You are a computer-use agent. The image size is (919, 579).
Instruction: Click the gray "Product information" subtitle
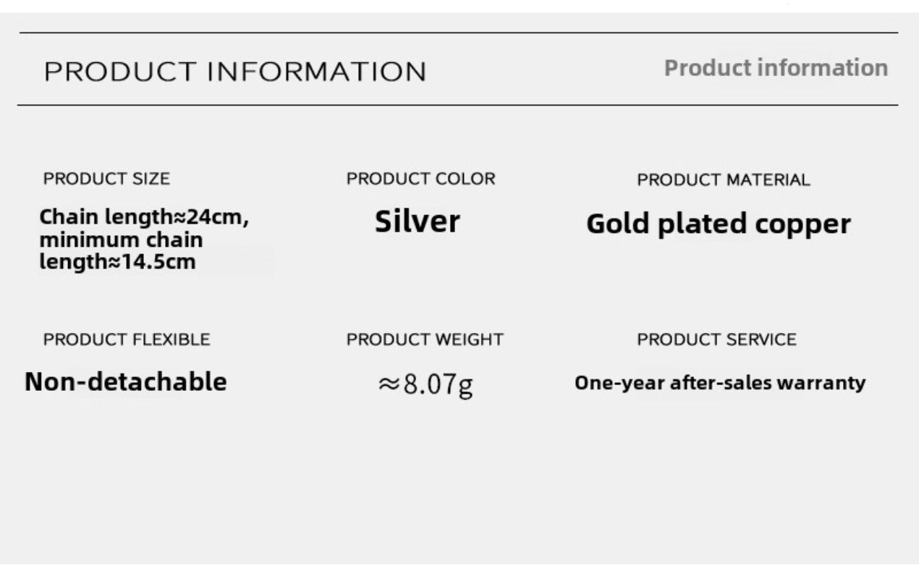[776, 68]
